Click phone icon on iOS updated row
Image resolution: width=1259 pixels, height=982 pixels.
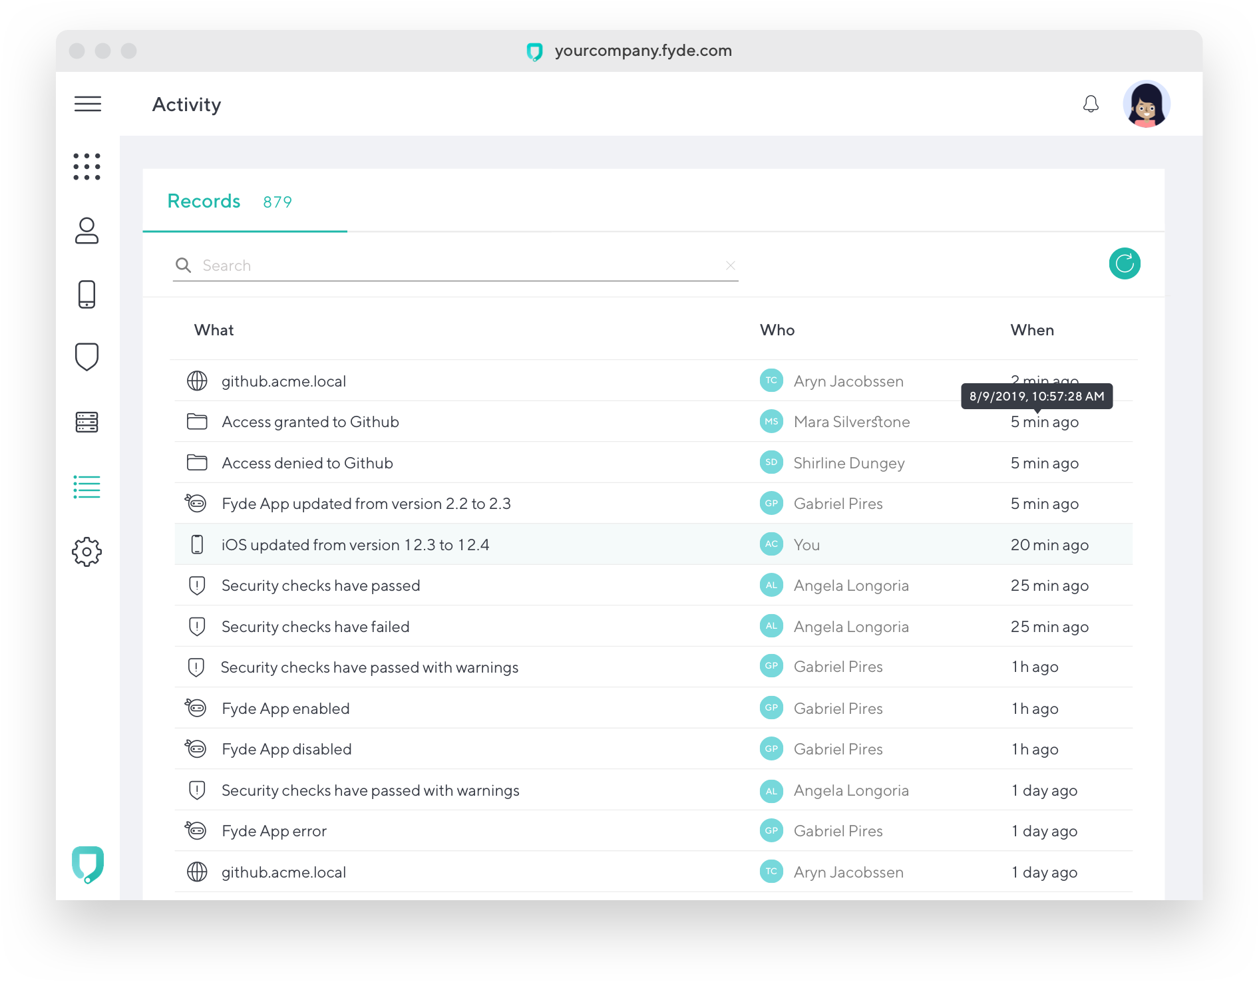point(197,544)
